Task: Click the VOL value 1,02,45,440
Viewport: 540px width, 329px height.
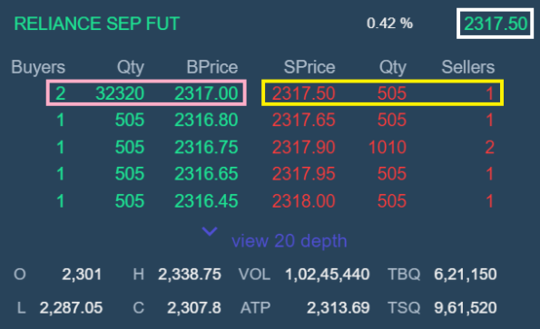Action: click(x=327, y=275)
